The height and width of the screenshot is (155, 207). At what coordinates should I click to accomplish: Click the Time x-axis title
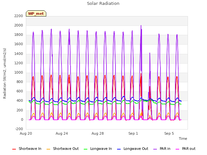(183, 139)
